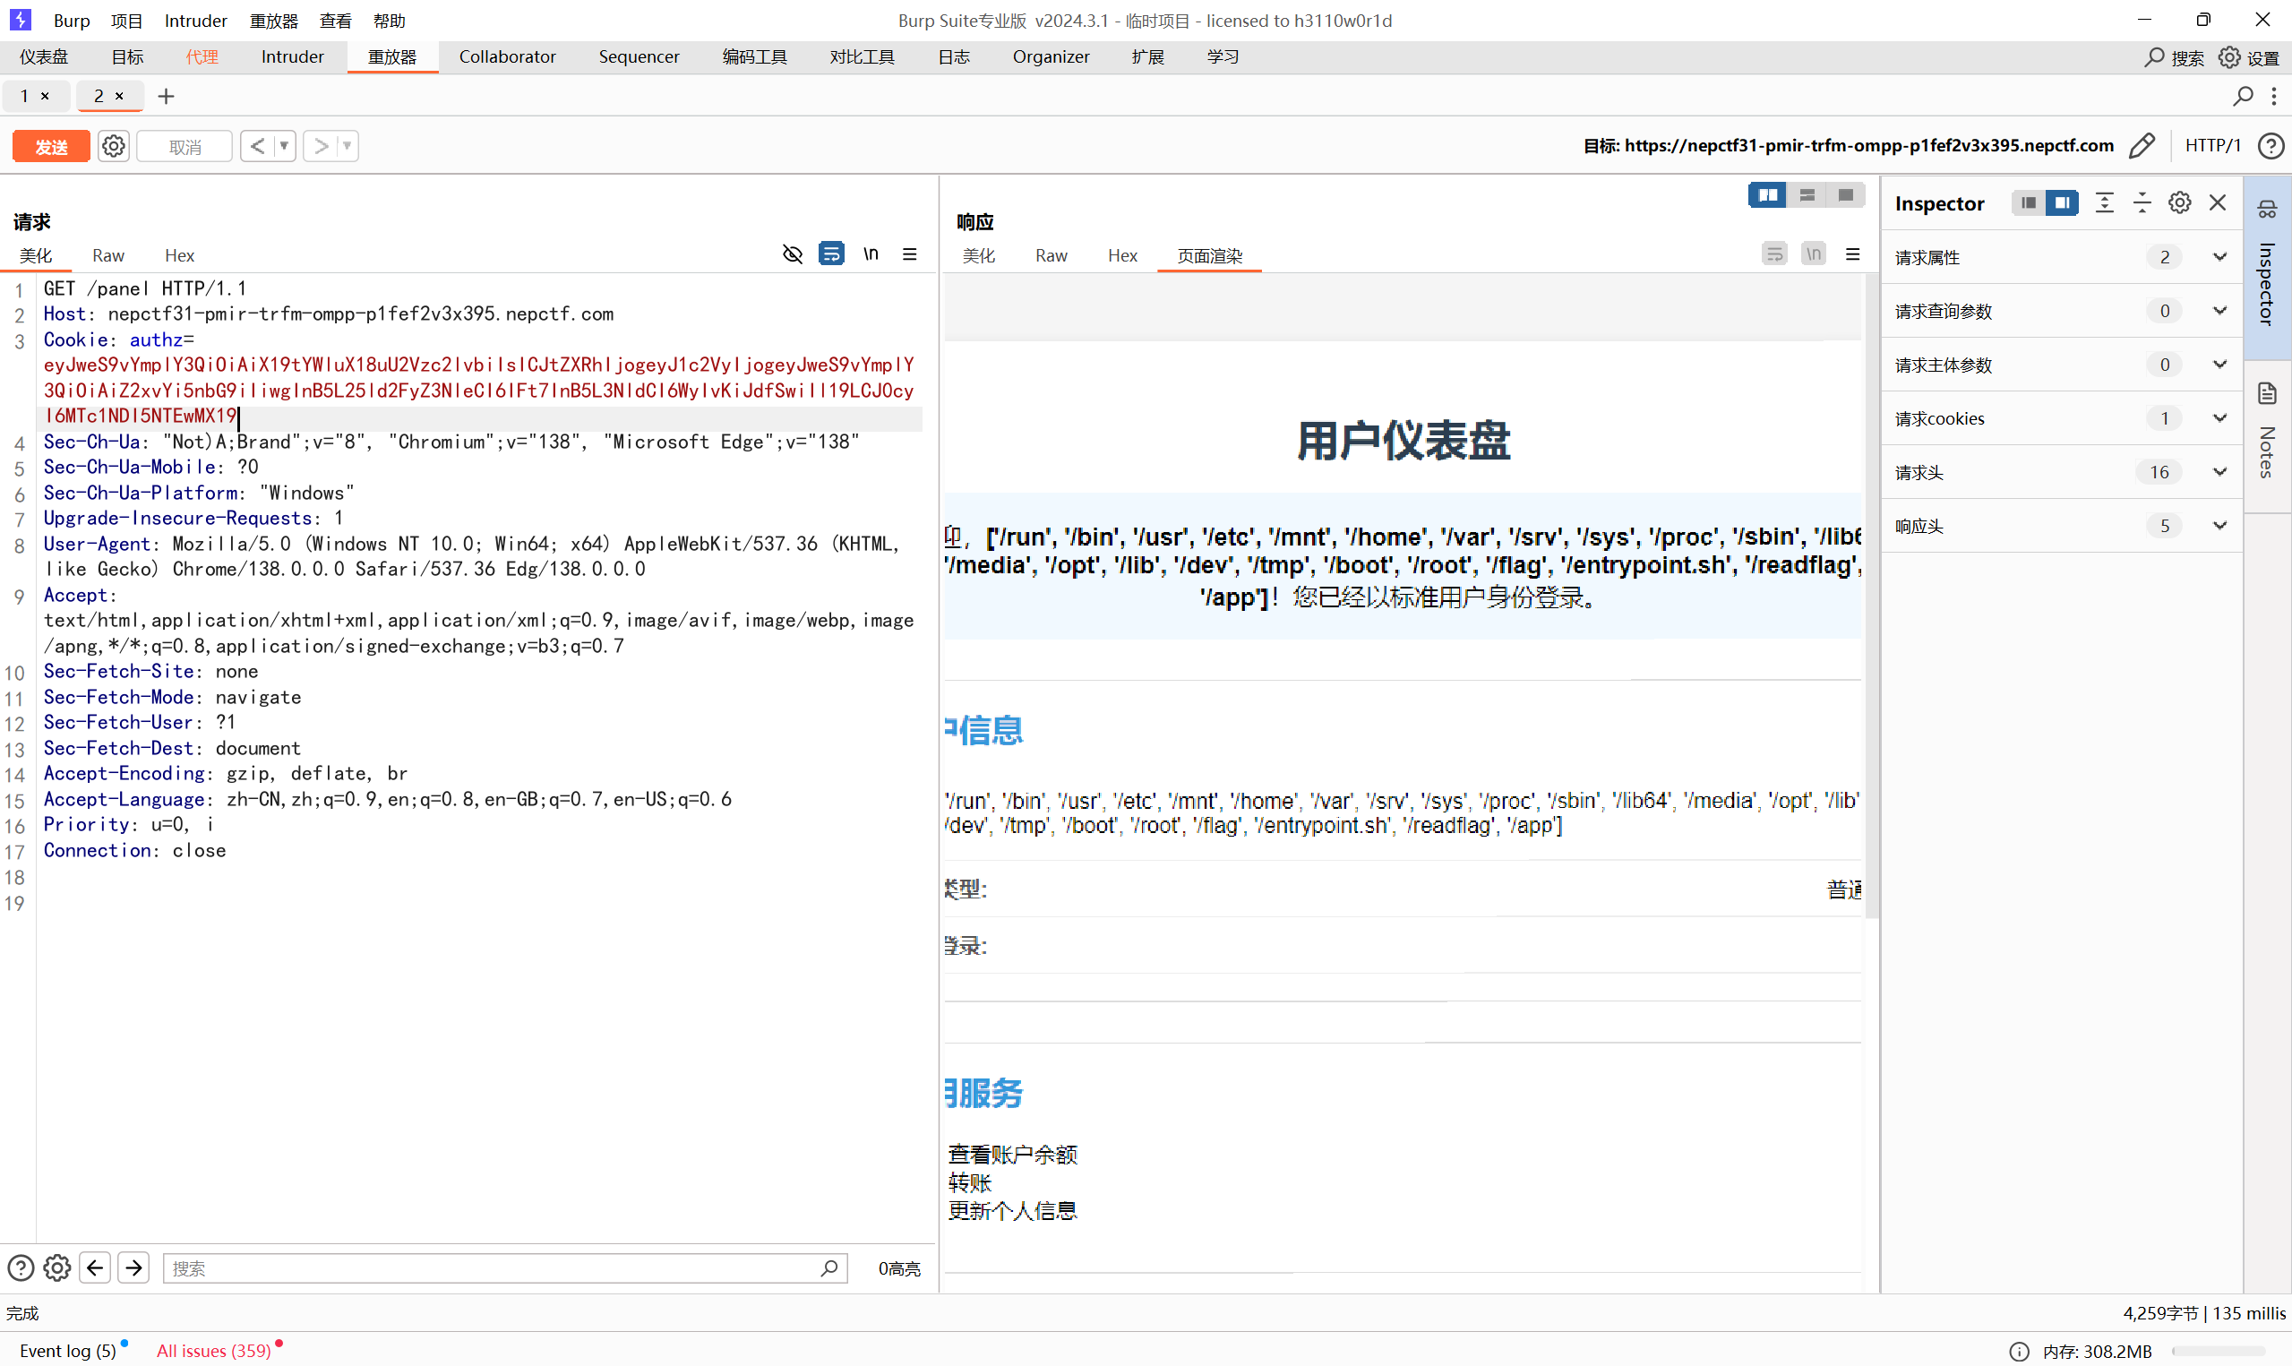Open memory info icon in status bar

coord(2019,1351)
